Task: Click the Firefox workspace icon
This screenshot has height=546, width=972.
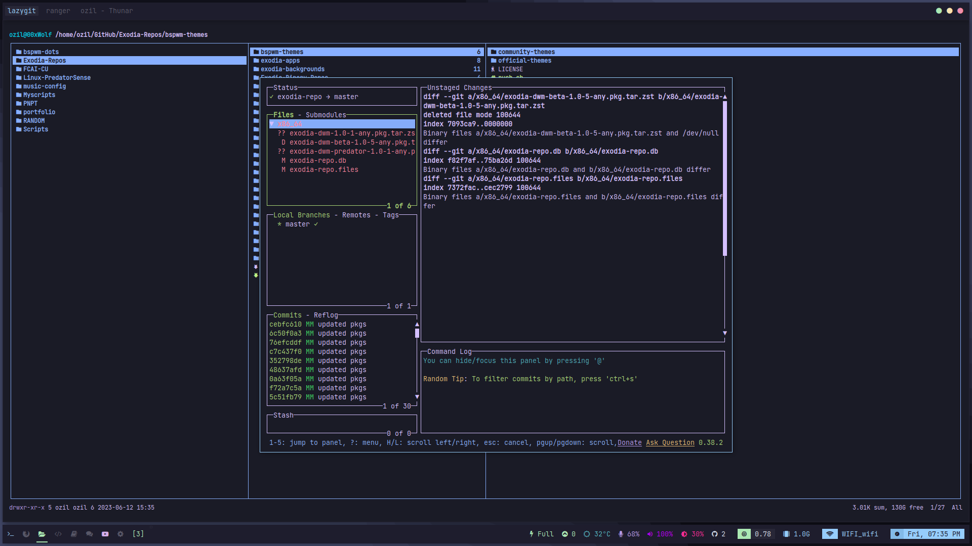Action: 26,534
